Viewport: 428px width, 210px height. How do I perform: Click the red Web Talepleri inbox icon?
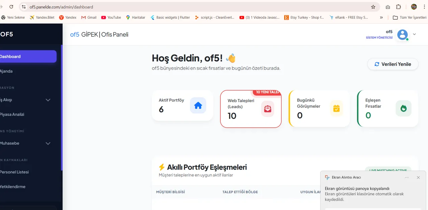(x=267, y=109)
